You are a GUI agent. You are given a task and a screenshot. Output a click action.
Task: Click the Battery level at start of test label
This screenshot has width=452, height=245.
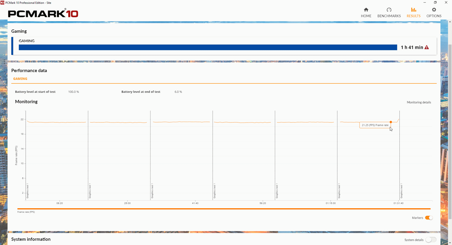click(35, 92)
